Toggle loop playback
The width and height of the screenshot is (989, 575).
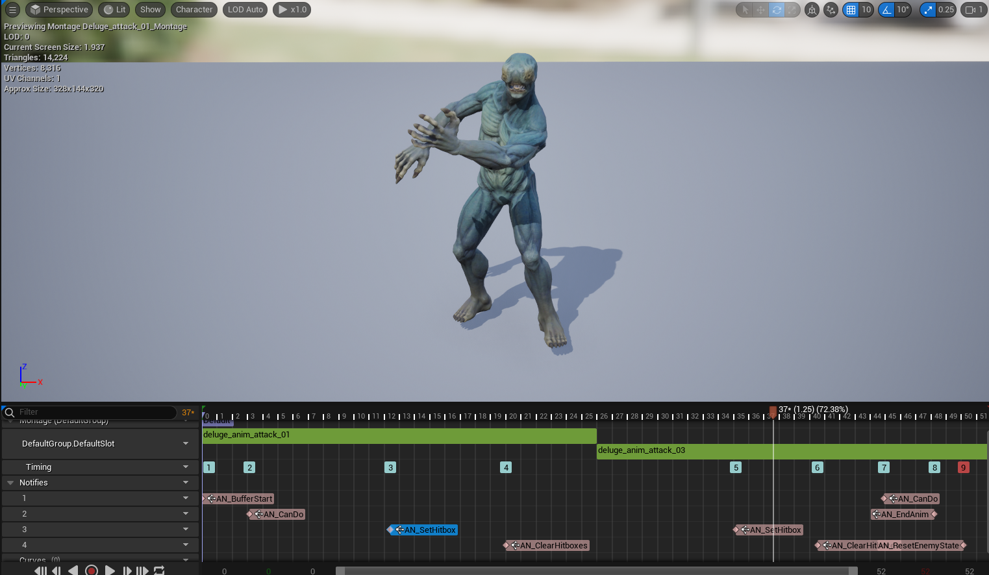pyautogui.click(x=159, y=570)
